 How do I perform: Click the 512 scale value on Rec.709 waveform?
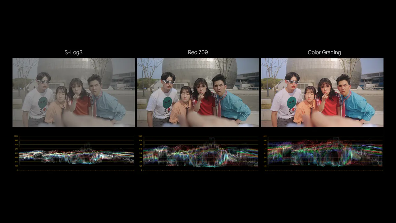coord(140,153)
